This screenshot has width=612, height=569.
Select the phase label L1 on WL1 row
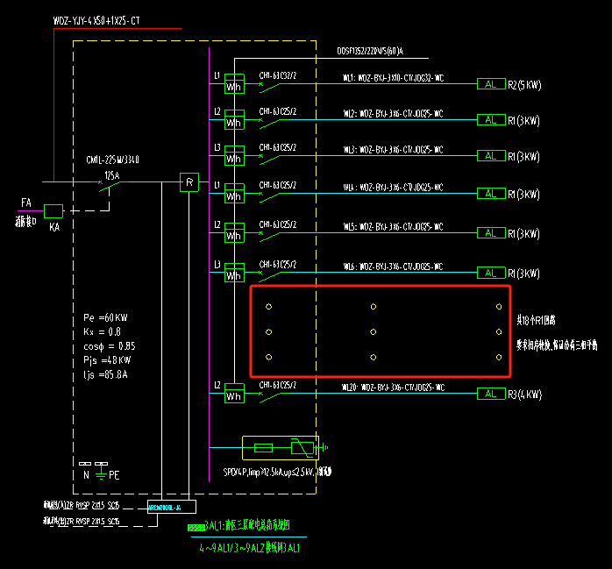(x=217, y=75)
